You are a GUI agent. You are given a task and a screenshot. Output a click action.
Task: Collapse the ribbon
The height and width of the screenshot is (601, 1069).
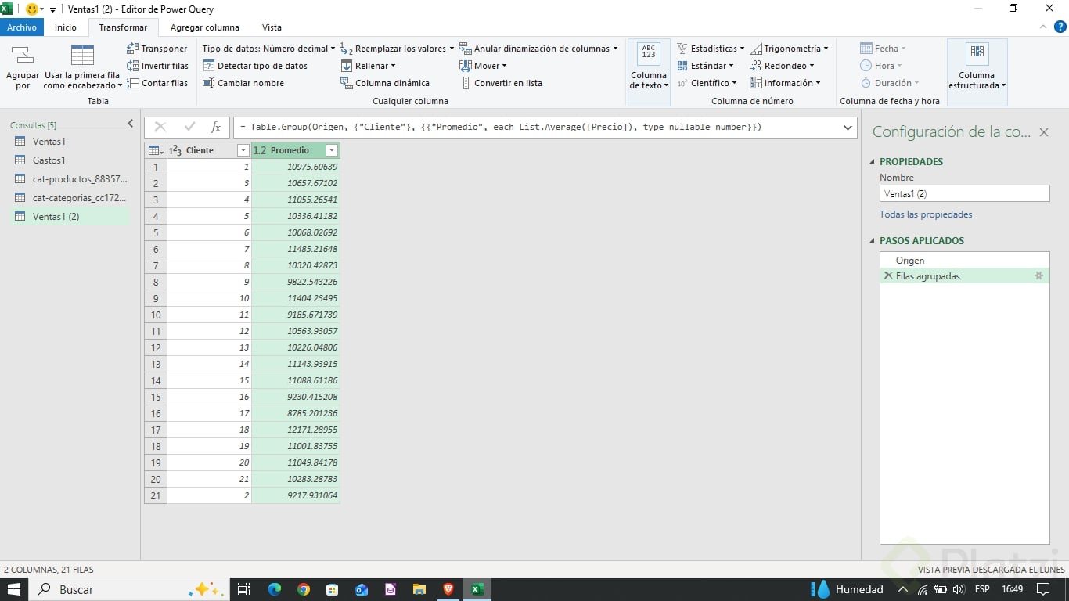[1042, 27]
